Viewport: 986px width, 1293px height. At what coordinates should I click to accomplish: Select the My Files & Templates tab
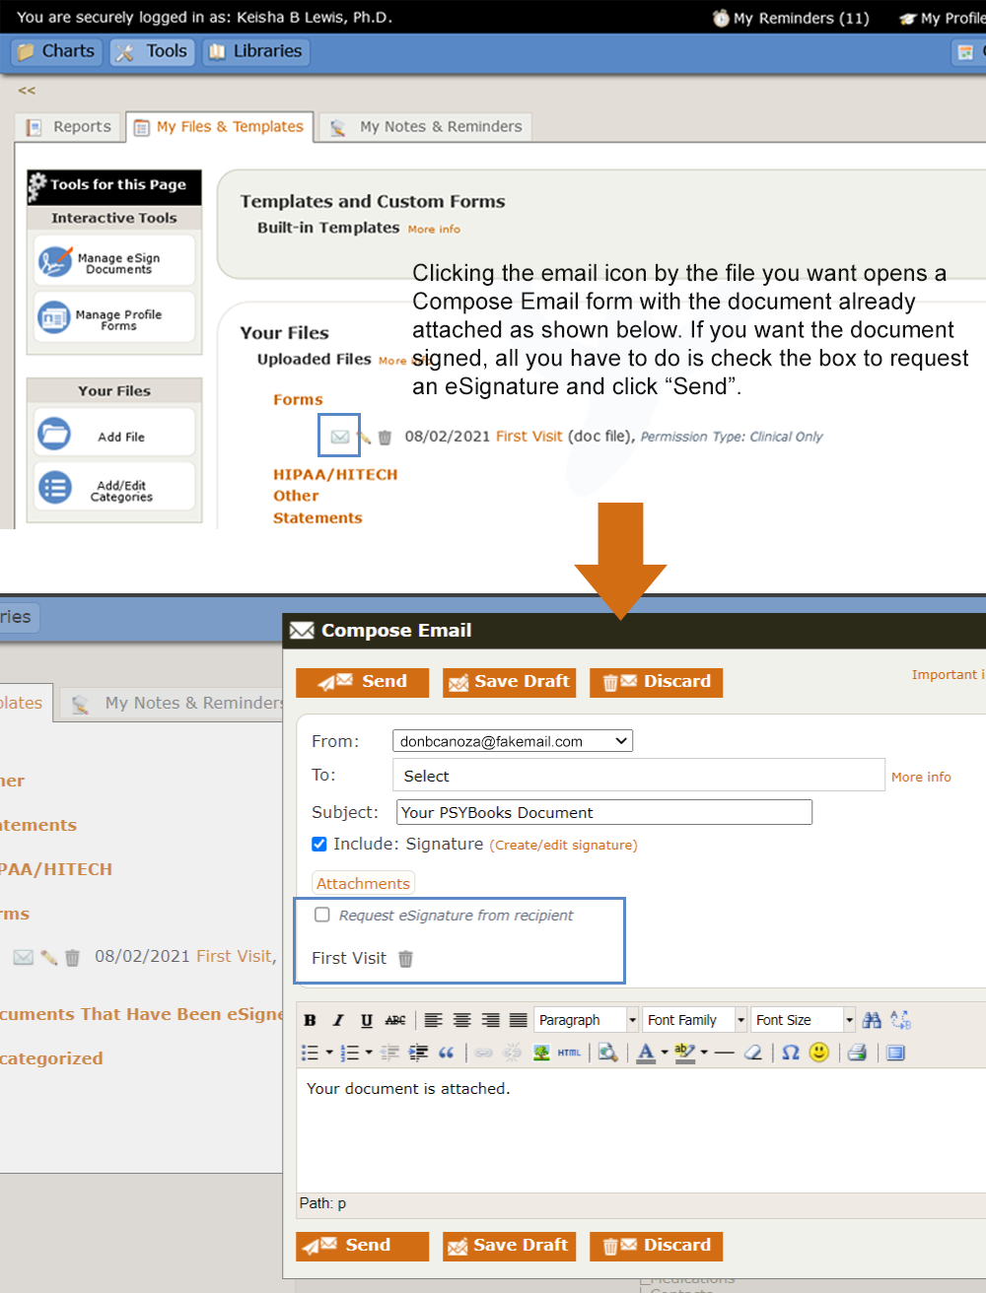coord(220,127)
